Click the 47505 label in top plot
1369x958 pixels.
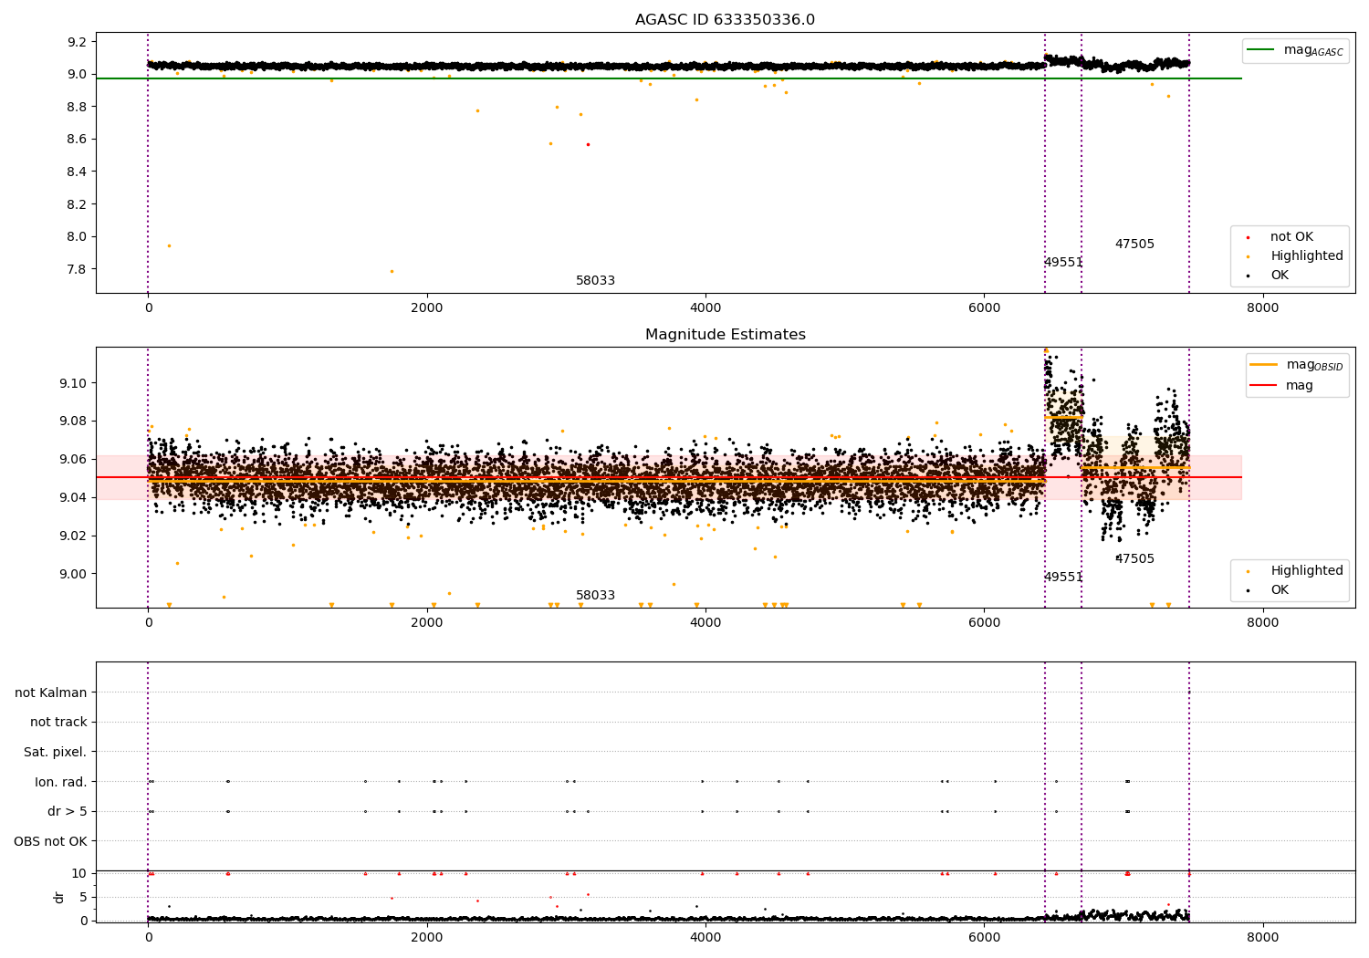tap(1134, 245)
